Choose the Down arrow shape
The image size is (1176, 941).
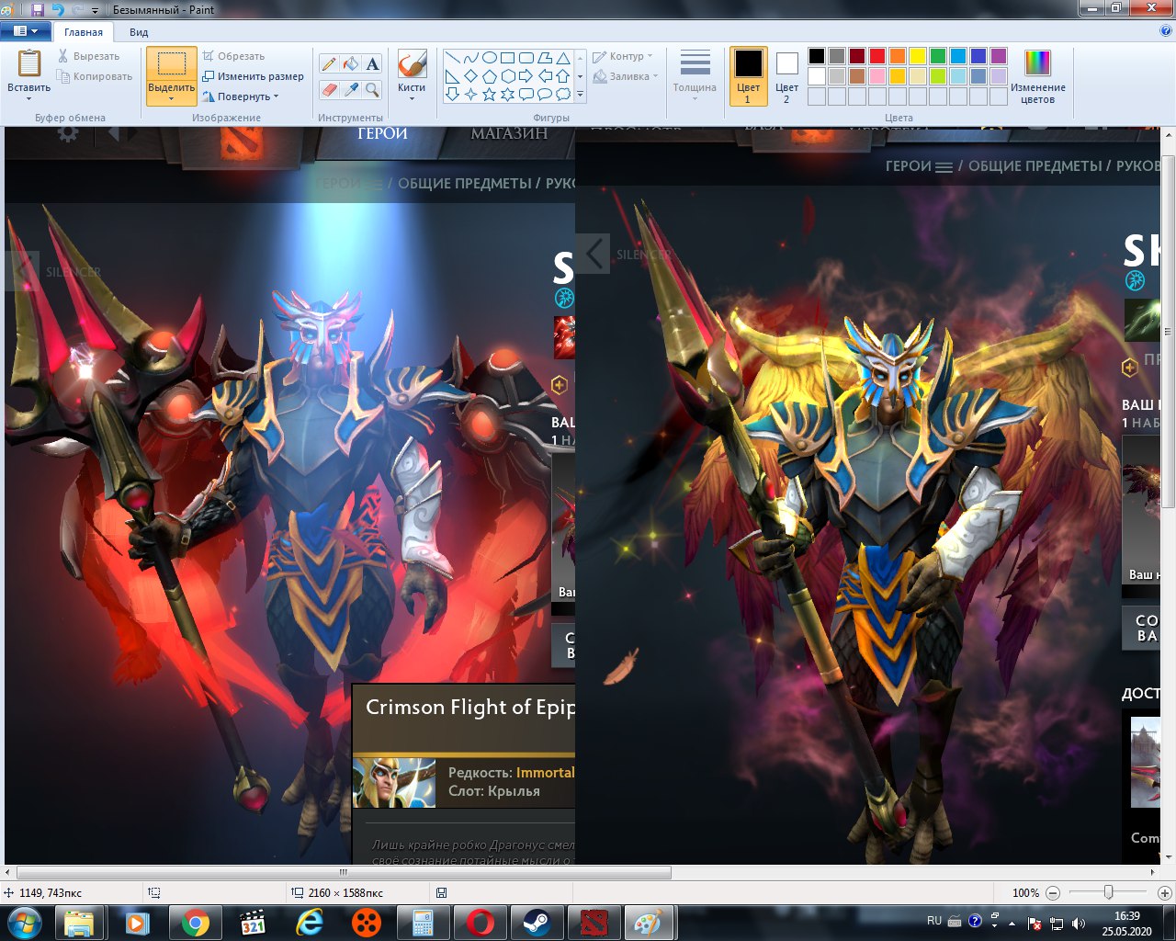(452, 94)
